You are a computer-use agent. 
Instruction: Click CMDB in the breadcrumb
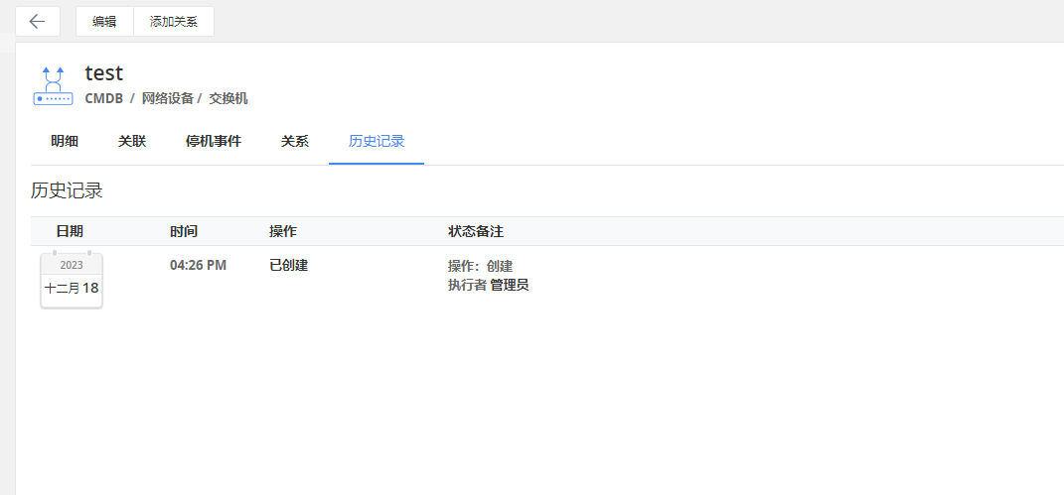click(104, 98)
